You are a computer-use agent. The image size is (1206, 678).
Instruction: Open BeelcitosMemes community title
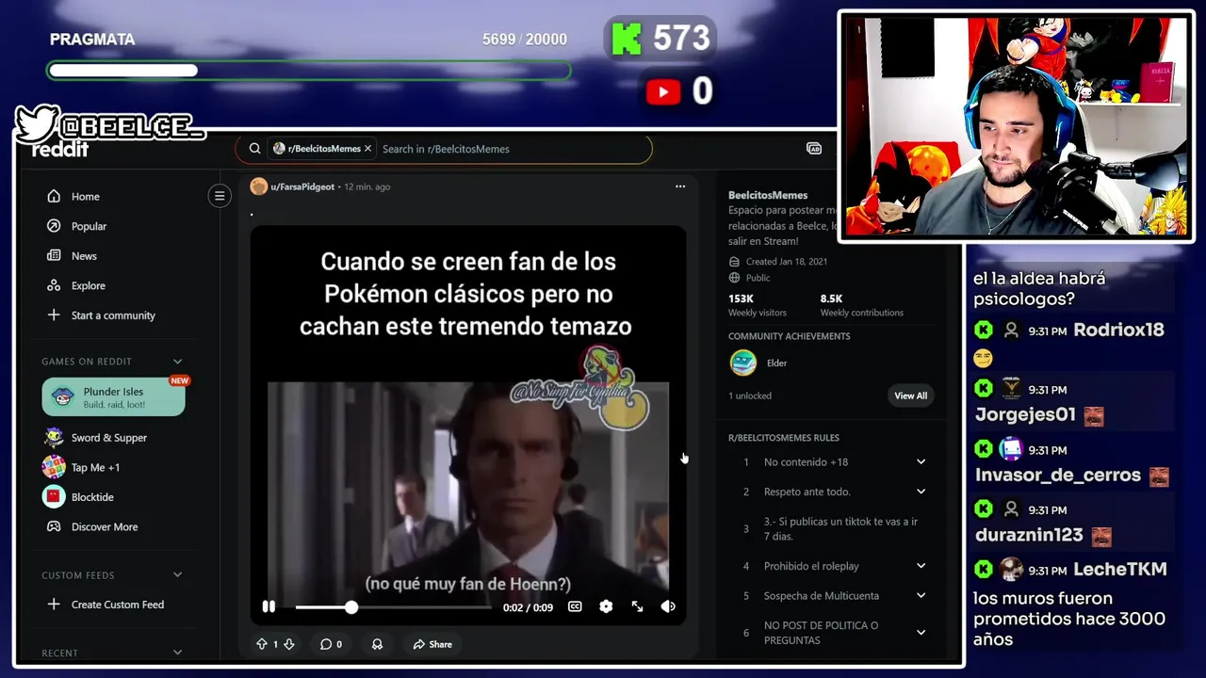(768, 195)
